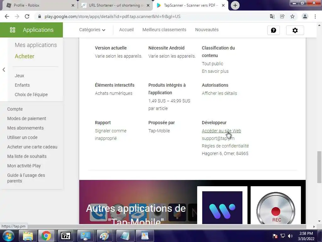Open the Play Store help question icon
Screen dimensions: 322x242
[273, 30]
